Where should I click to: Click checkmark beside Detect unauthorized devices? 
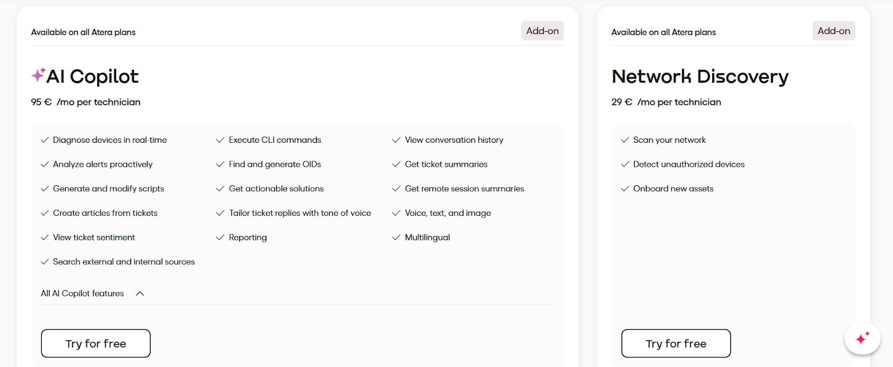point(625,165)
